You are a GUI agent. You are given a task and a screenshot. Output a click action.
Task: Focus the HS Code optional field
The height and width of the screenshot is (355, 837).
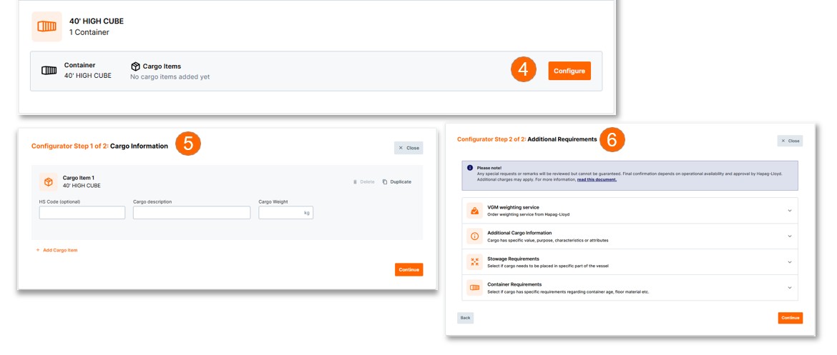coord(82,213)
